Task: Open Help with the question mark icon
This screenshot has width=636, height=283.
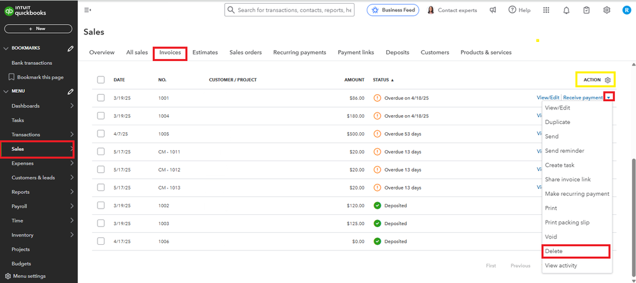Action: [512, 10]
